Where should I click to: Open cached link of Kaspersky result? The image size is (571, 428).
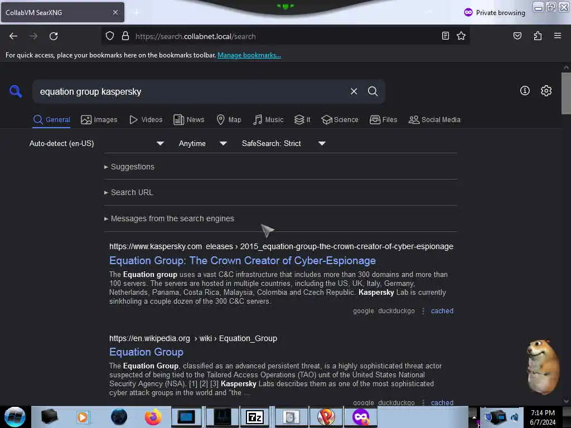point(442,311)
